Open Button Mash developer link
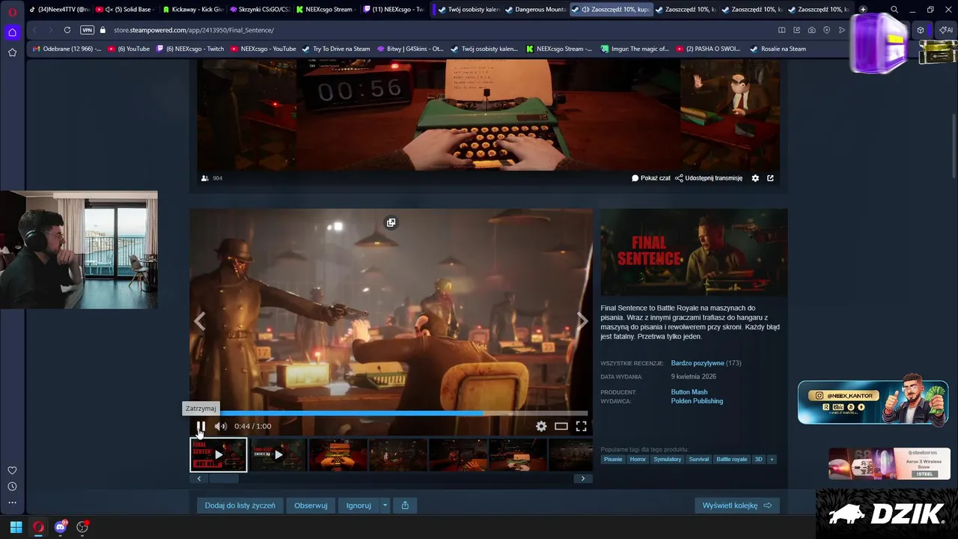 [x=689, y=392]
